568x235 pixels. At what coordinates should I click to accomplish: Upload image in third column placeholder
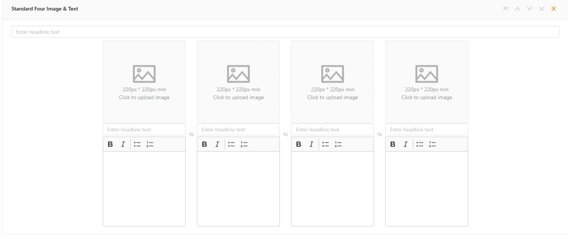pos(332,82)
